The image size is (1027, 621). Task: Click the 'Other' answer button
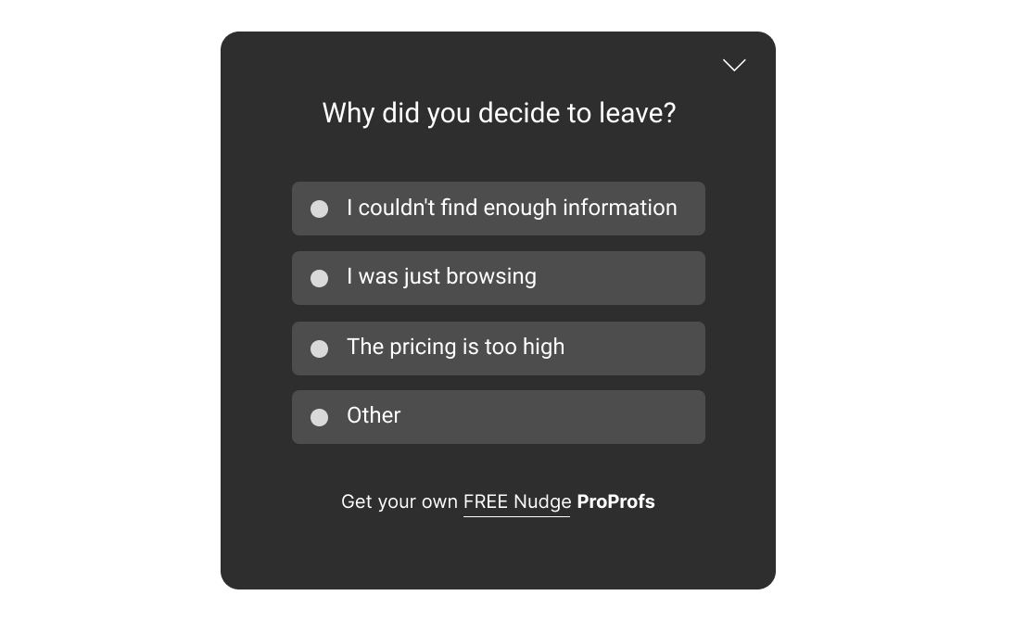click(498, 417)
